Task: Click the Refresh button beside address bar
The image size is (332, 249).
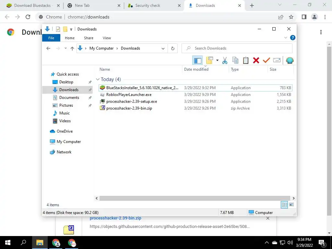Action: tap(173, 49)
